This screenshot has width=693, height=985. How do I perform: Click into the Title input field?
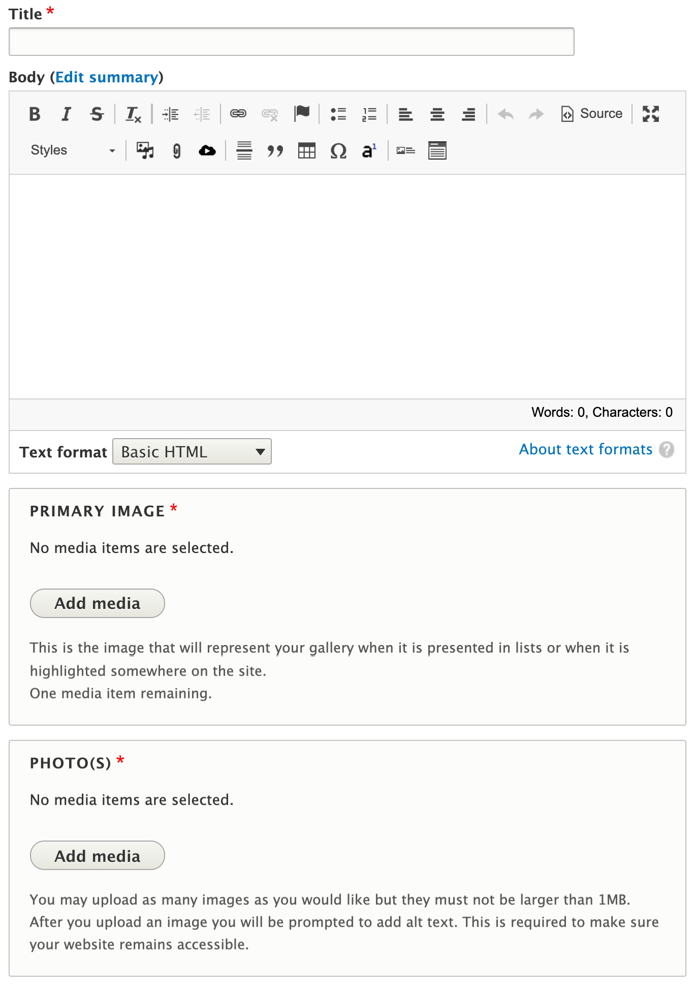[292, 42]
